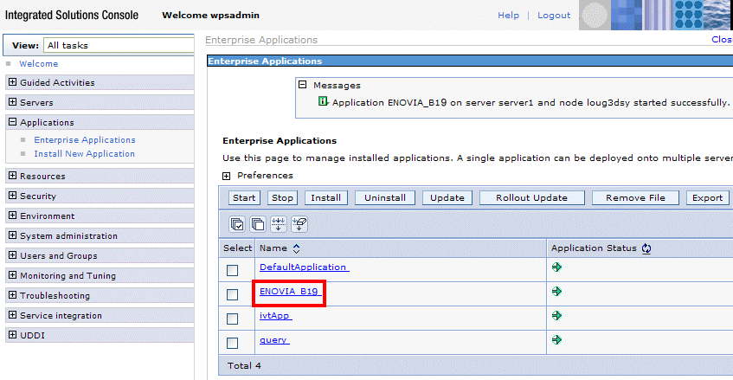The image size is (733, 380).
Task: Click the green status arrow for DefaultApplication
Action: [x=556, y=267]
